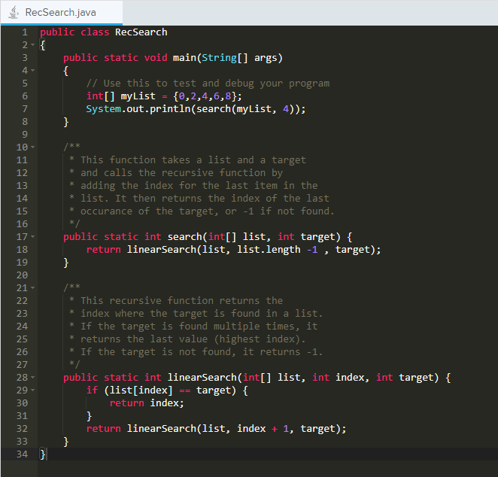
Task: Click 'list[index]' in the if condition
Action: coord(141,390)
